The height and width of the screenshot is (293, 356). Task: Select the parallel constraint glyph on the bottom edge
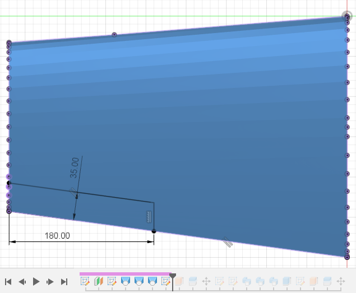227,243
